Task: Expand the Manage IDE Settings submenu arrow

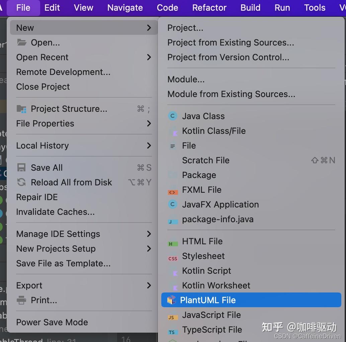Action: click(149, 234)
